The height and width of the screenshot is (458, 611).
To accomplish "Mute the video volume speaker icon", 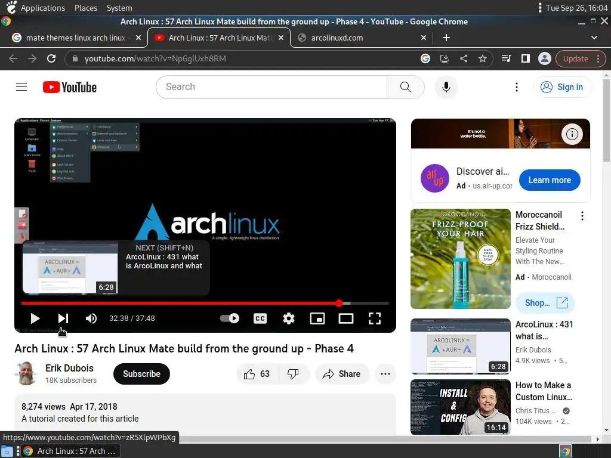I will tap(91, 318).
